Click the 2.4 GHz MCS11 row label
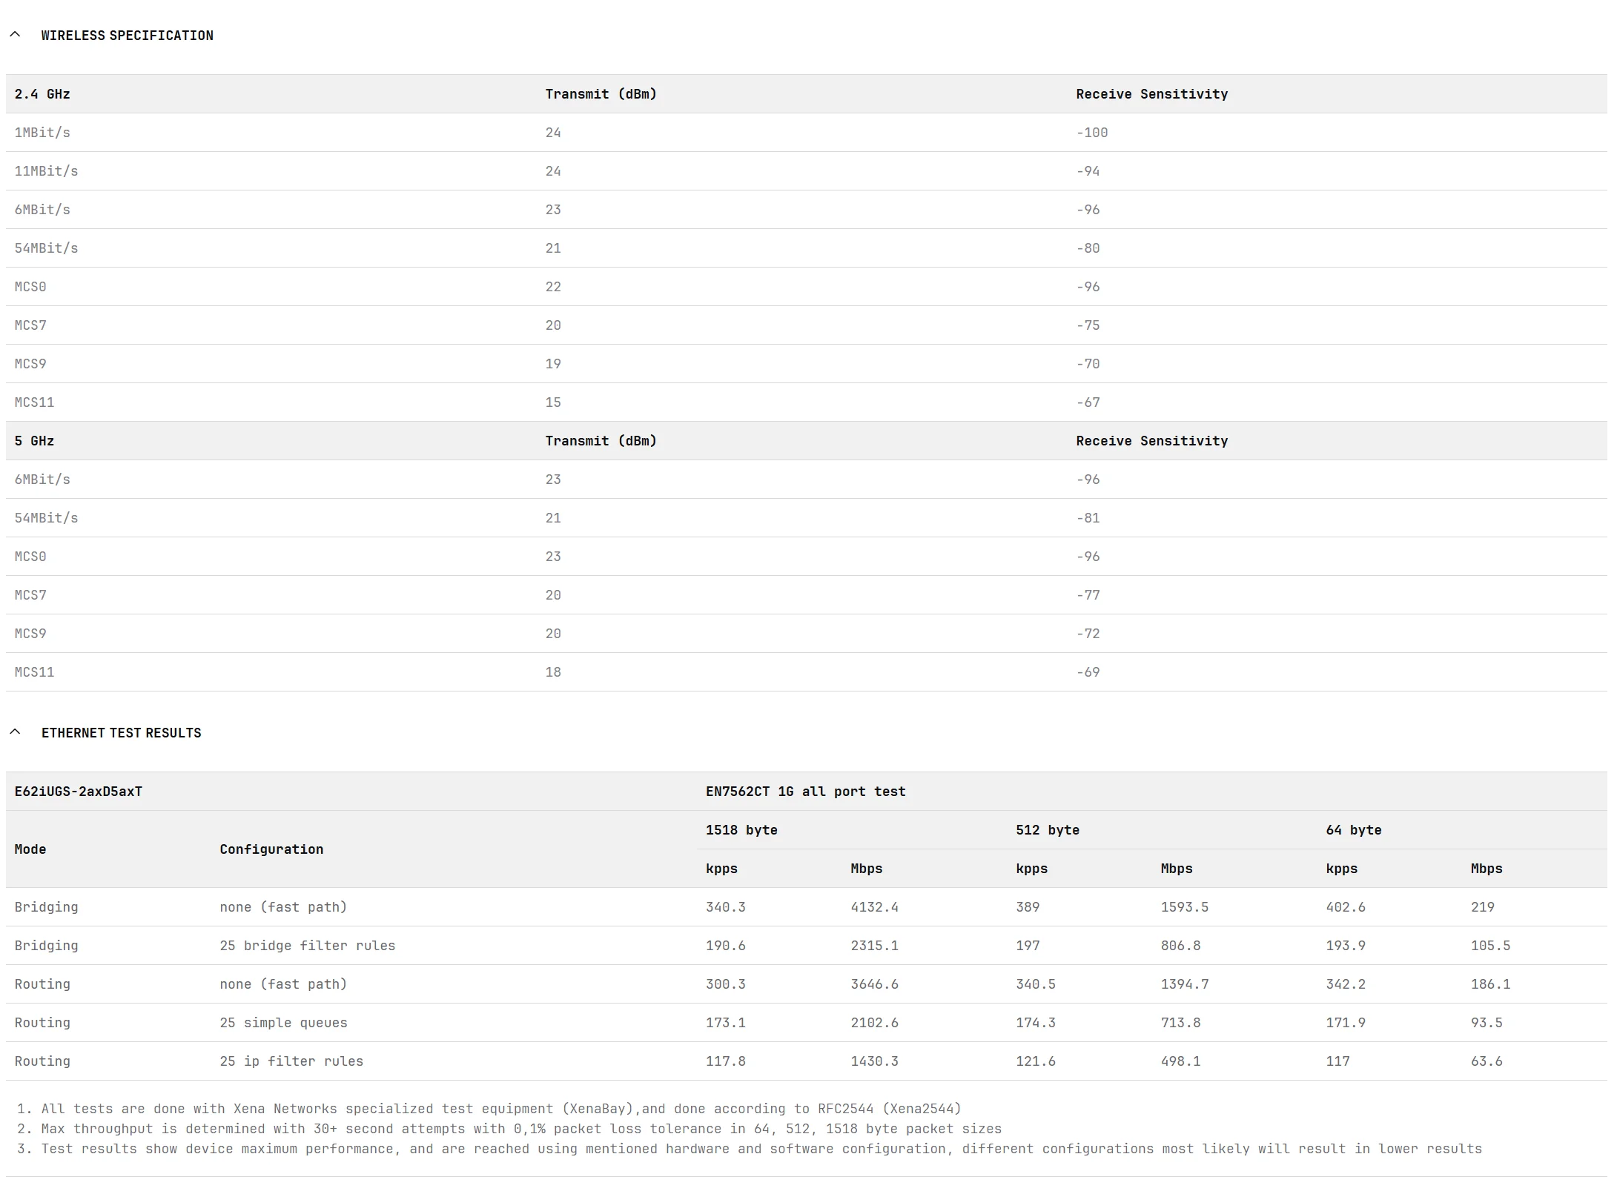The height and width of the screenshot is (1194, 1617). tap(34, 402)
